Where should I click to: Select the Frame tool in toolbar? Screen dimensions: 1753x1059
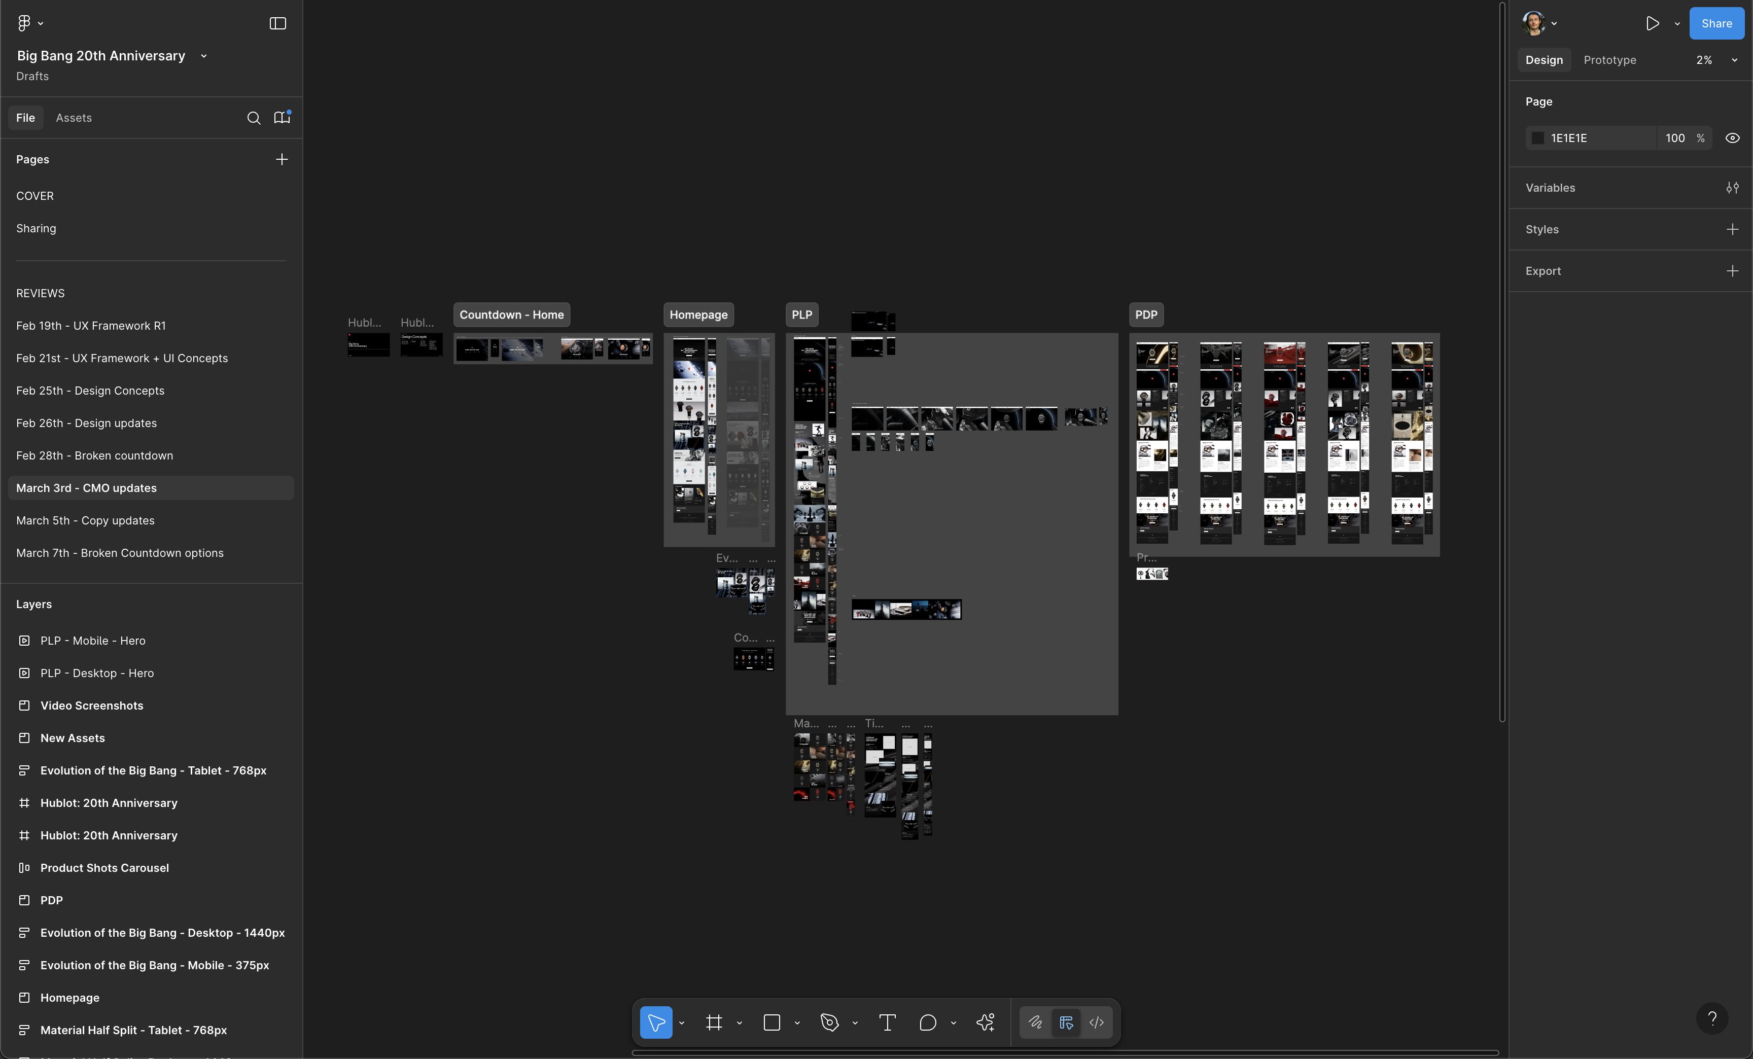[714, 1022]
